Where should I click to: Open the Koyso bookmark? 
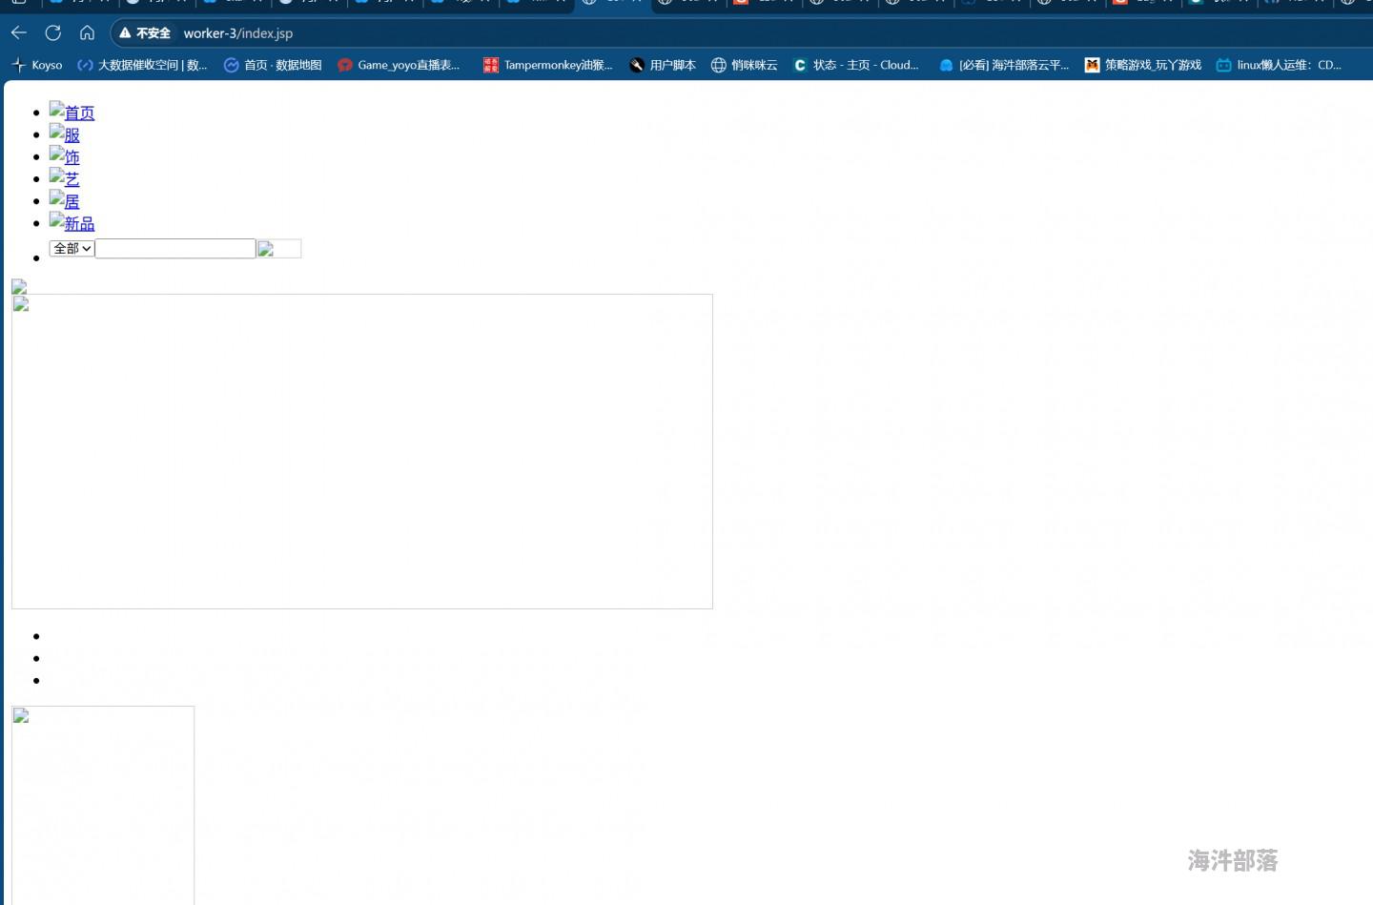click(x=37, y=65)
